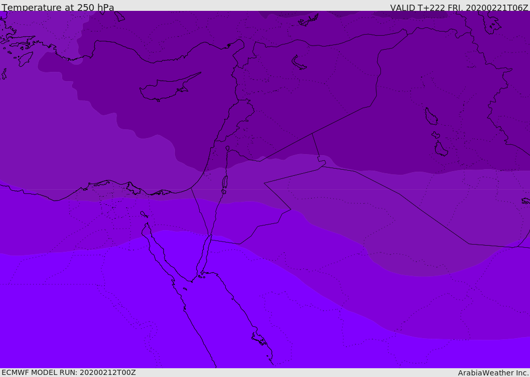Screen dimensions: 530x377
Task: Click the 'ECMWF MODEL RUN: 20200212T00Z' label
Action: point(69,373)
